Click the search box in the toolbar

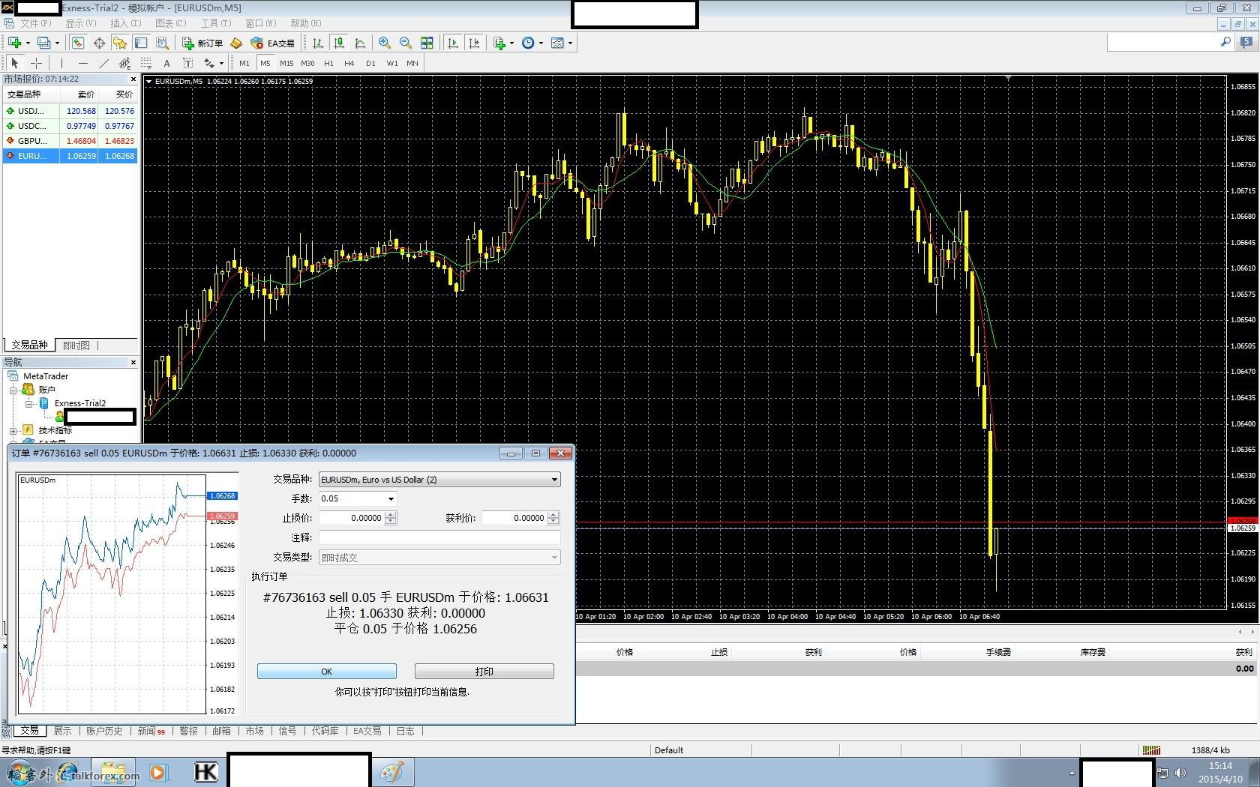1162,43
